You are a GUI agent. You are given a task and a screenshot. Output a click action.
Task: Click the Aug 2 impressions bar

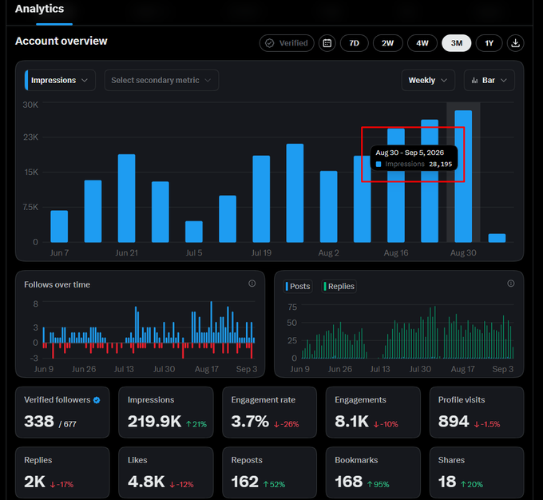click(x=329, y=207)
